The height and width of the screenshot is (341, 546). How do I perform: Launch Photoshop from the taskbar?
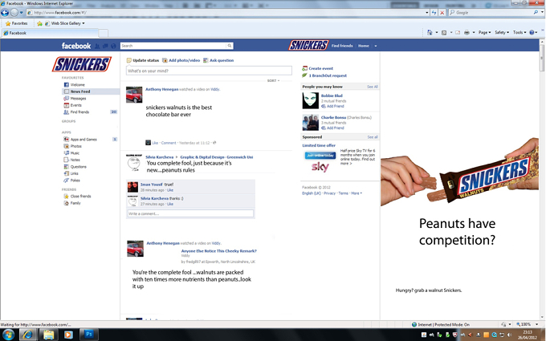click(89, 335)
